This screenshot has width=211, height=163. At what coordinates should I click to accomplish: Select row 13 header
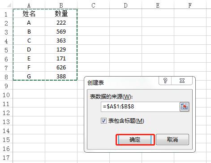point(6,121)
